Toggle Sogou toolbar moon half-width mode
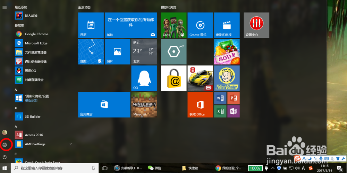This screenshot has height=173, width=347. [310, 158]
